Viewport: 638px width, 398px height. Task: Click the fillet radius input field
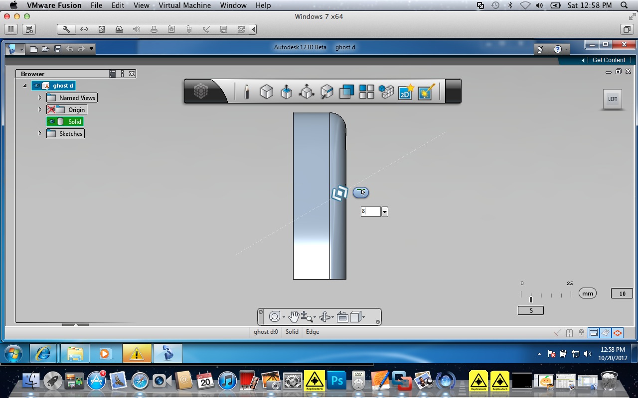pyautogui.click(x=371, y=211)
